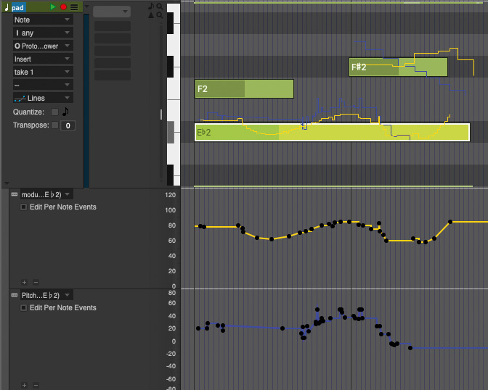Open the pad track hamburger menu

click(74, 7)
